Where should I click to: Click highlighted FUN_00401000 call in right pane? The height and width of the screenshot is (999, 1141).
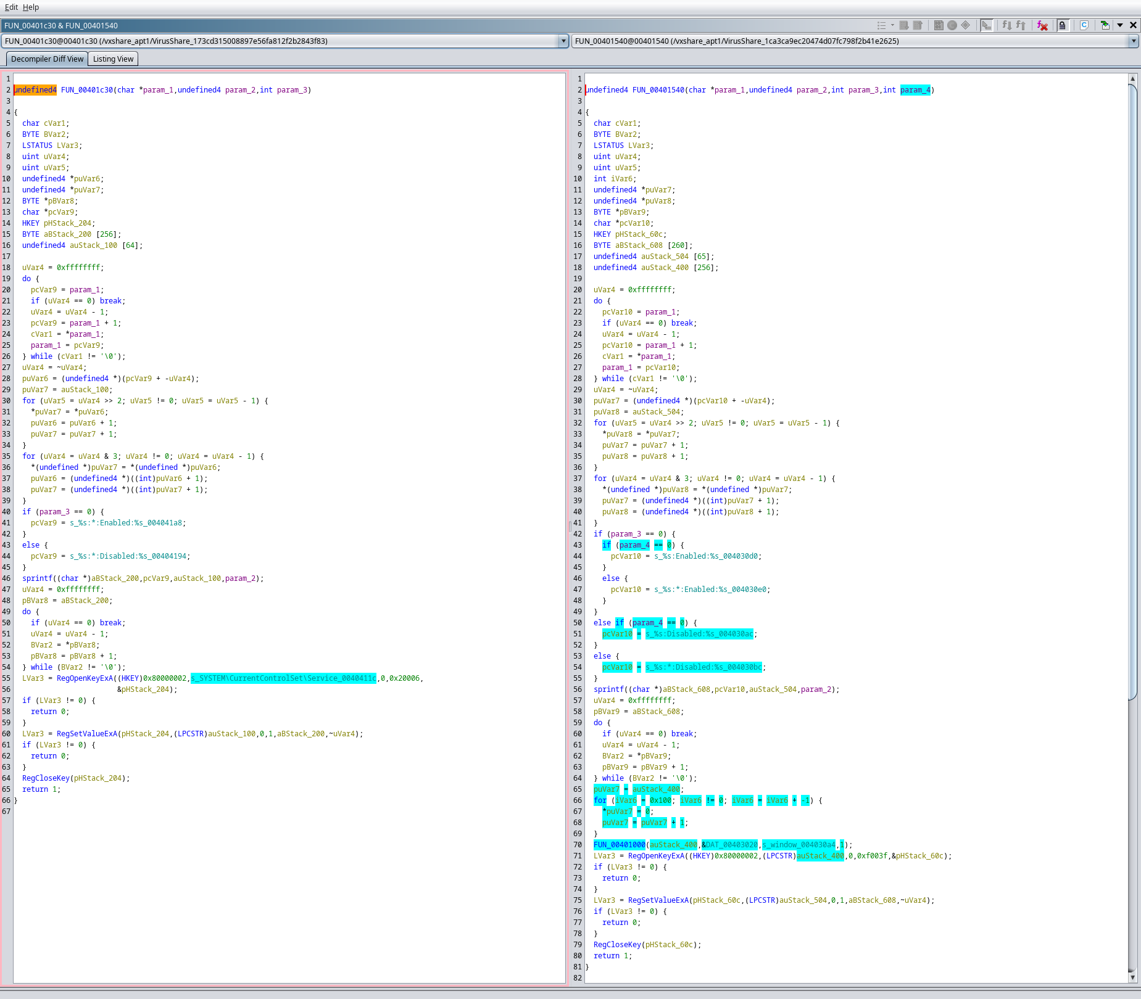point(619,845)
